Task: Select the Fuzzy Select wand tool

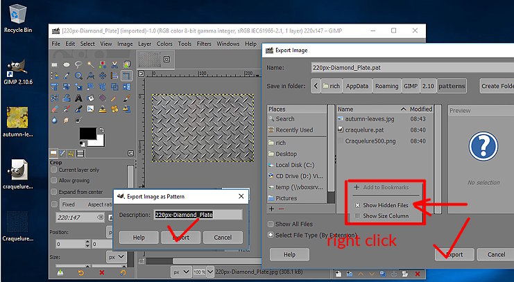Action: (90, 64)
